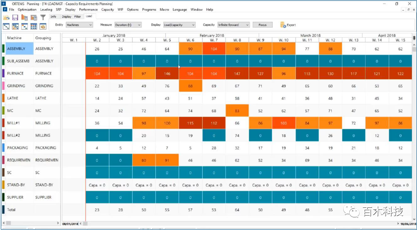Open the Gantt line chart view icon

point(6,27)
